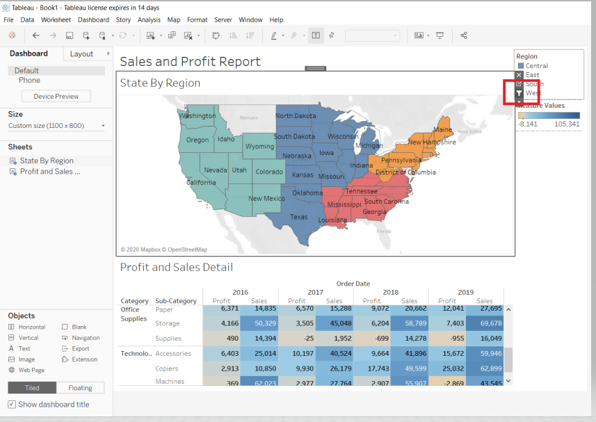Switch objects to Tiled mode
The image size is (596, 422).
(32, 388)
